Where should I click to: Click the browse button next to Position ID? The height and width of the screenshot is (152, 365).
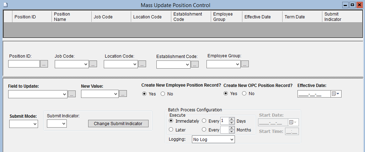coord(44,64)
